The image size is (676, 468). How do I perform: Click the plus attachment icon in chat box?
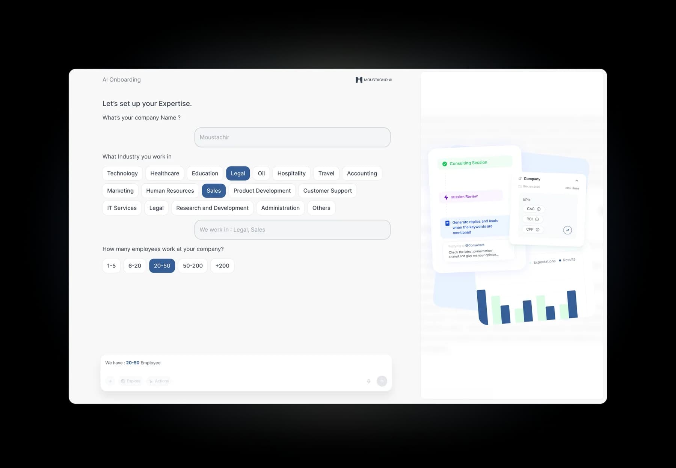click(110, 381)
